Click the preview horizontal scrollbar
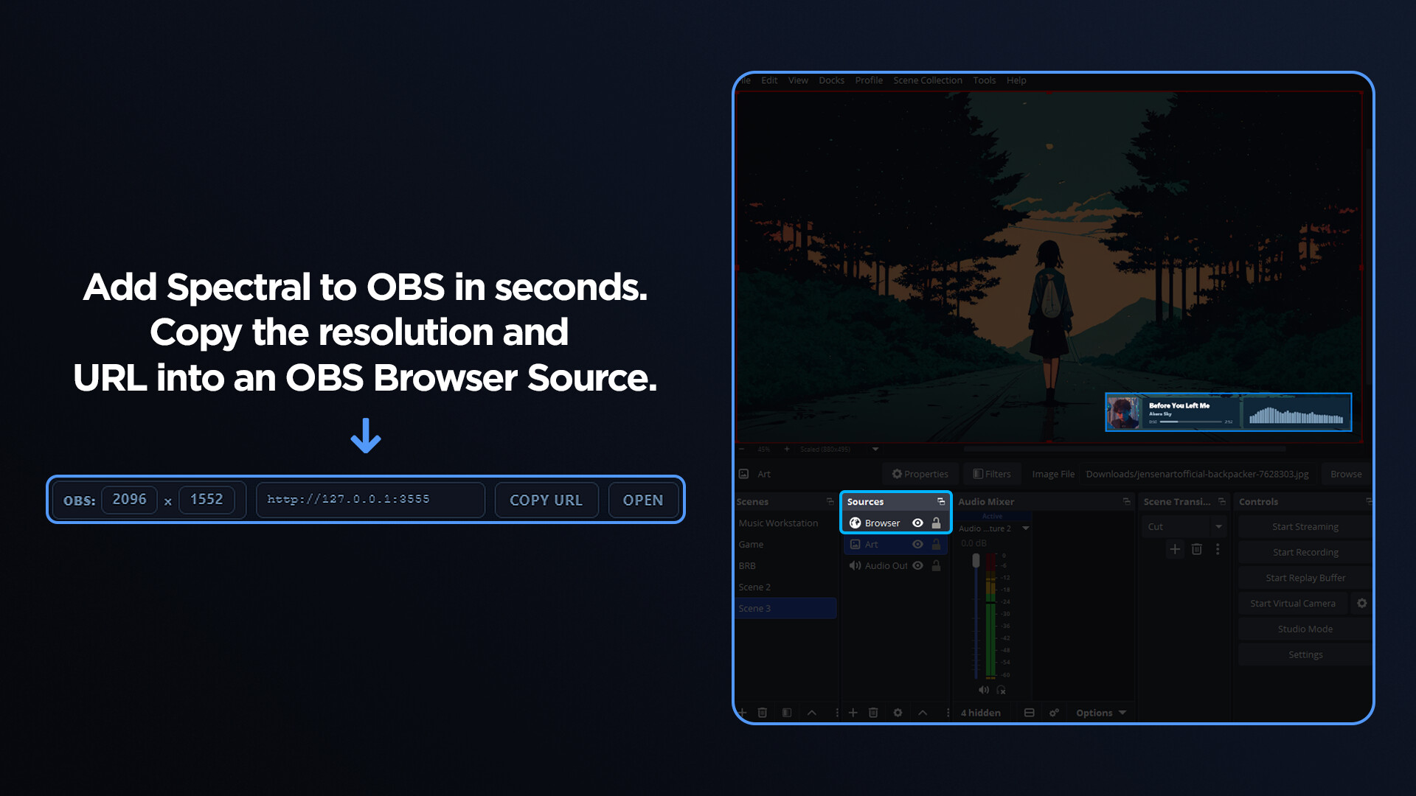This screenshot has height=796, width=1416. coord(1125,449)
